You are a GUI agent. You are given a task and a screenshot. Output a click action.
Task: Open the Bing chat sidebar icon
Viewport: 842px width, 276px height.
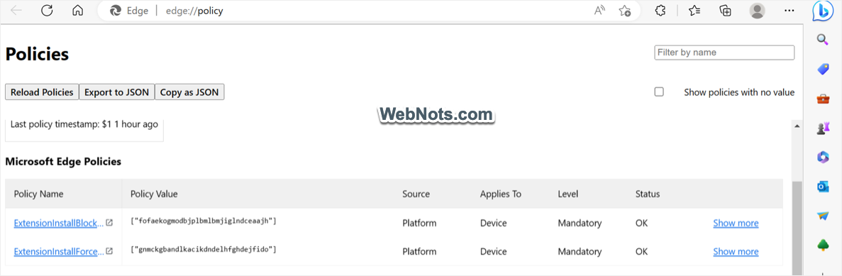pyautogui.click(x=823, y=11)
